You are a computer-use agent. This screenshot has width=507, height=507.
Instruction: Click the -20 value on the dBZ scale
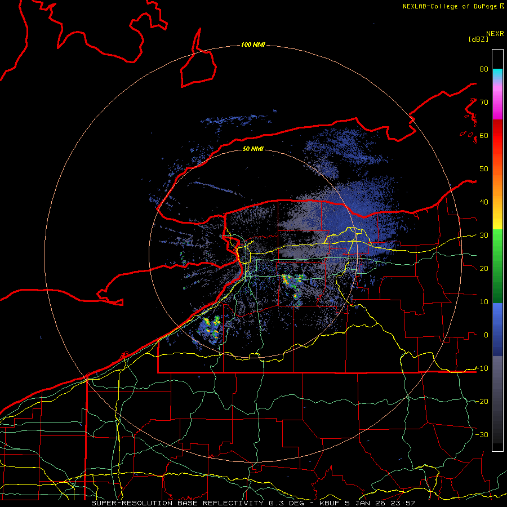(482, 401)
